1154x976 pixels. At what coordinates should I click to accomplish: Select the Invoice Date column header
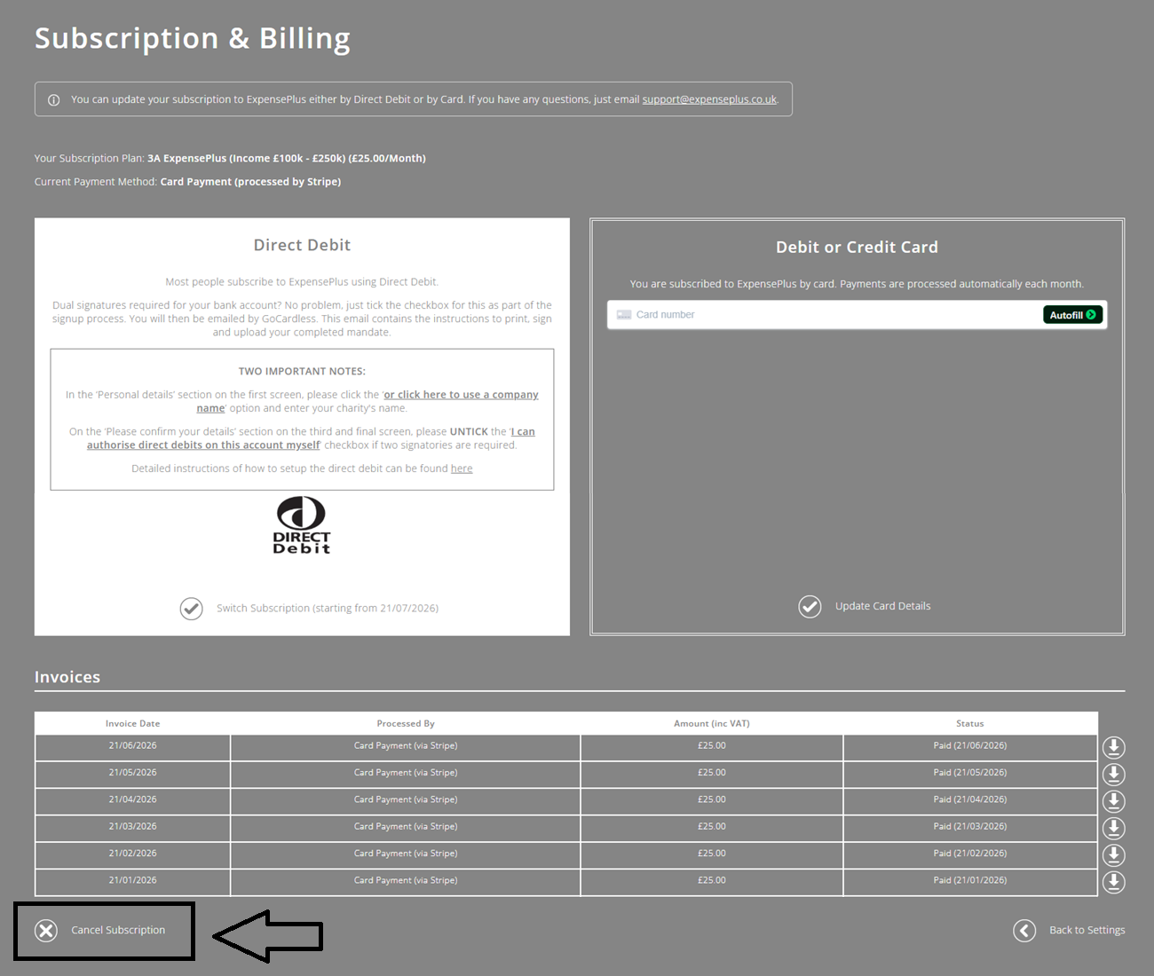click(x=133, y=723)
